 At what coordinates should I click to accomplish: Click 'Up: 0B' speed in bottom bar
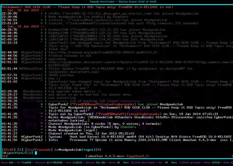click(163, 163)
